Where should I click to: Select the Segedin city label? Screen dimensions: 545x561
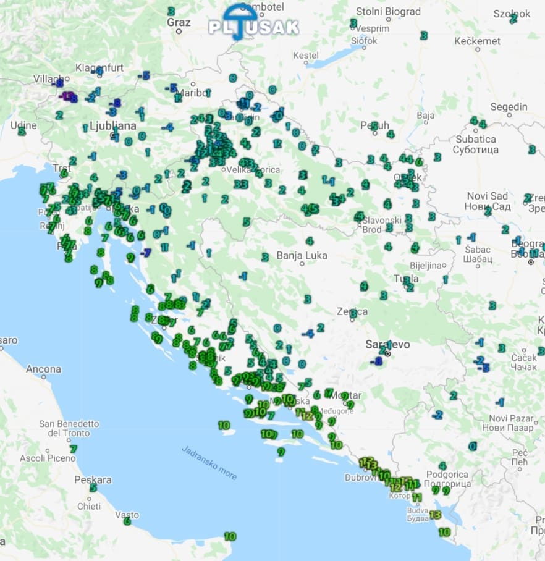click(x=509, y=107)
